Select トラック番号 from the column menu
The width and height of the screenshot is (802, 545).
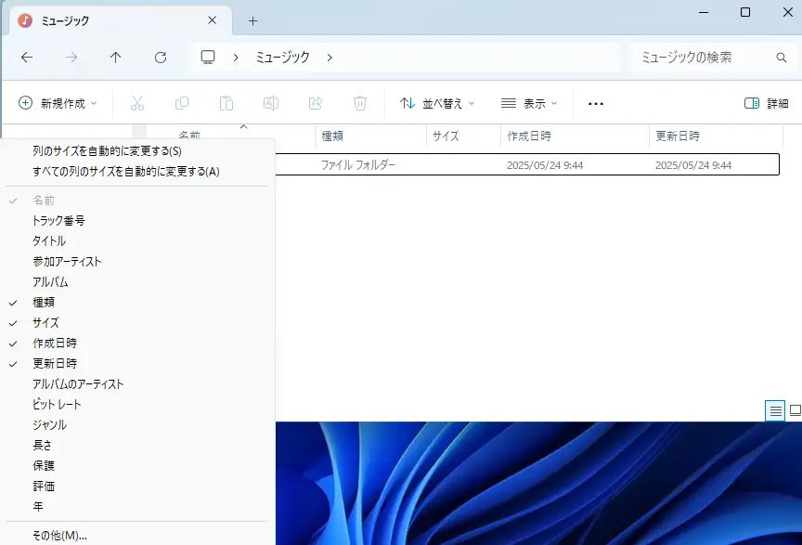[x=58, y=221]
